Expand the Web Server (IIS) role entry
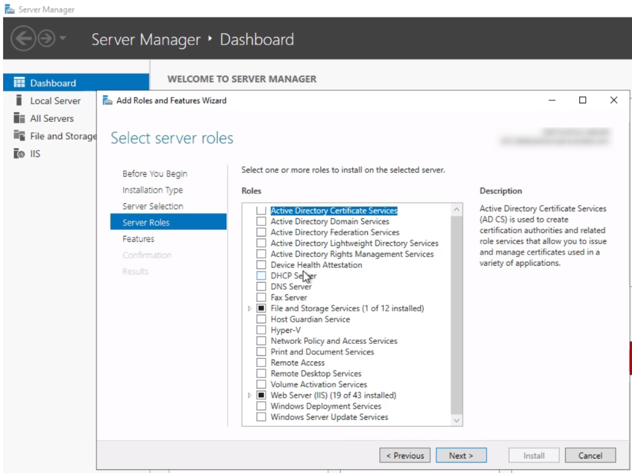This screenshot has height=473, width=632. [x=249, y=395]
